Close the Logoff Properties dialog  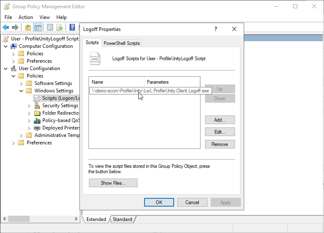tap(234, 29)
